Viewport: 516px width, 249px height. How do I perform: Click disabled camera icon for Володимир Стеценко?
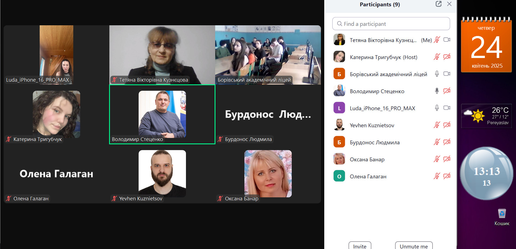pyautogui.click(x=447, y=91)
